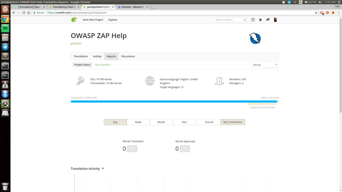Click the 'Words Translated' heading

(x=133, y=141)
